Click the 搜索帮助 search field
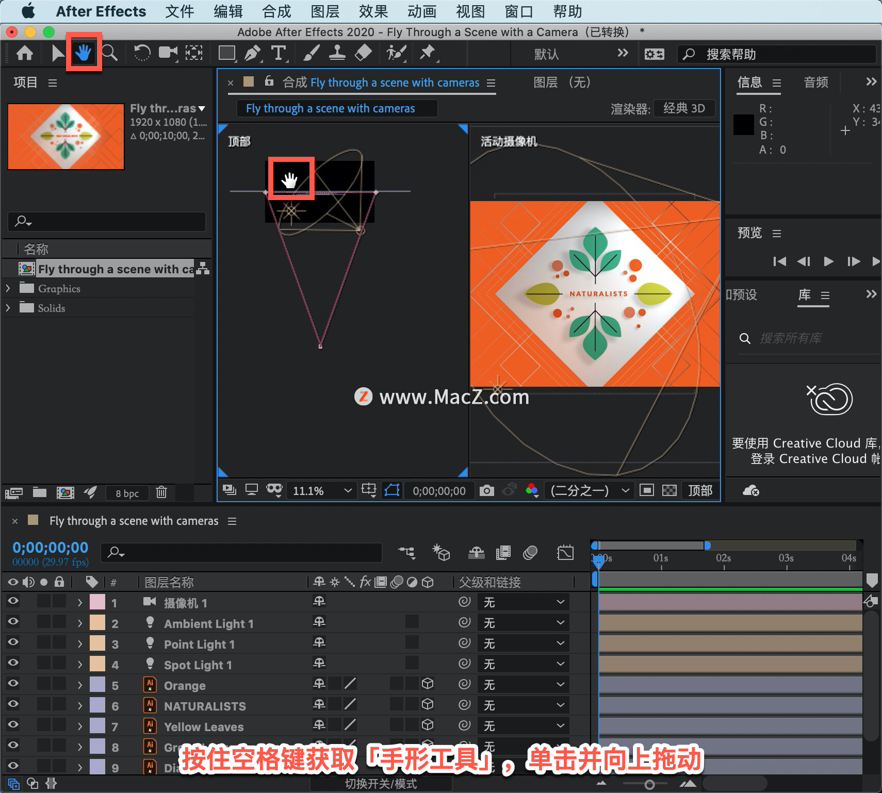 click(x=777, y=54)
